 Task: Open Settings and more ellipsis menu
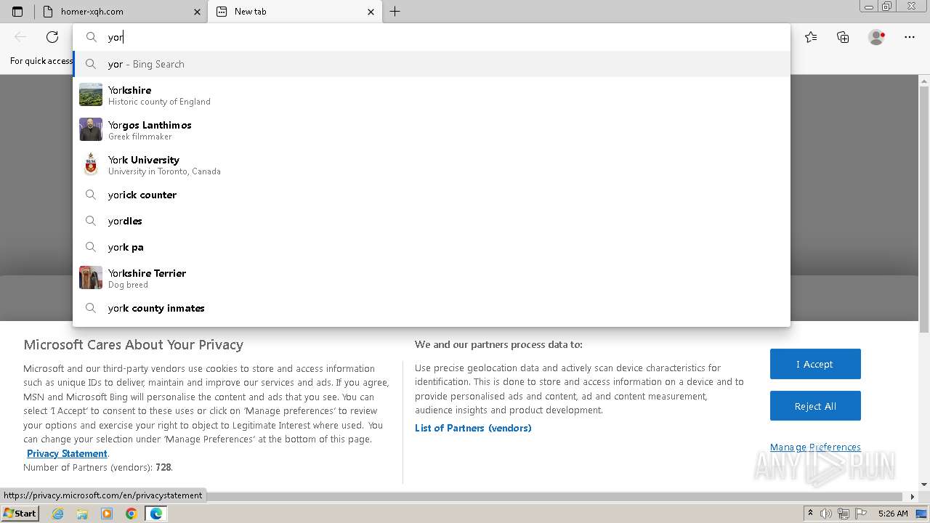click(910, 37)
